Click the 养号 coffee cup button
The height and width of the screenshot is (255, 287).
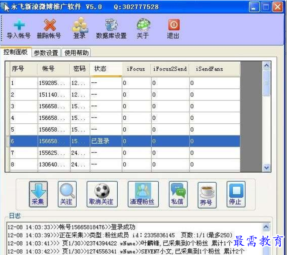coord(207,195)
